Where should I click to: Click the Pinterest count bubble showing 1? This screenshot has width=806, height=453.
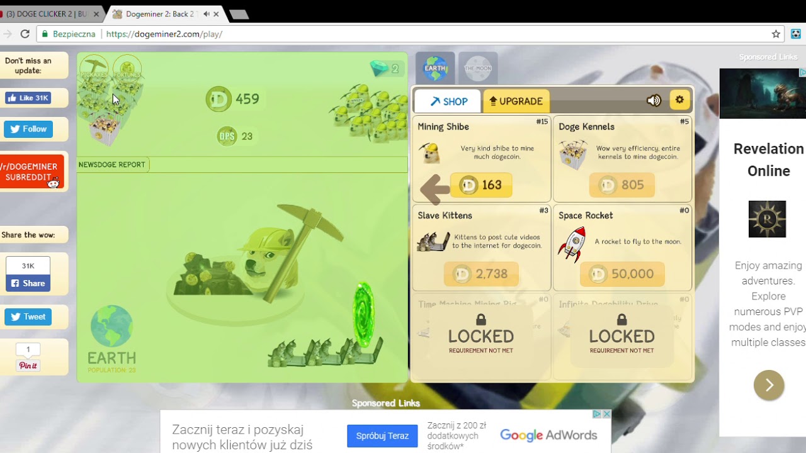click(28, 350)
